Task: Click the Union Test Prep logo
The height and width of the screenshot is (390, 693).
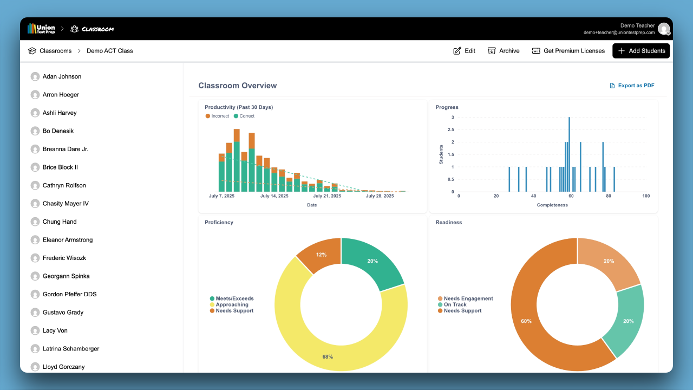Action: point(41,29)
